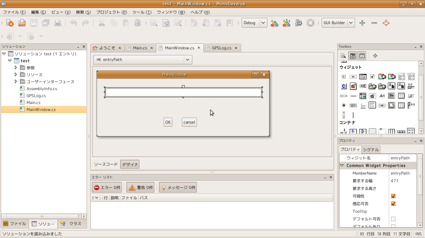Expand the リソース folder
Viewport: 425px width, 238px height.
pos(16,75)
